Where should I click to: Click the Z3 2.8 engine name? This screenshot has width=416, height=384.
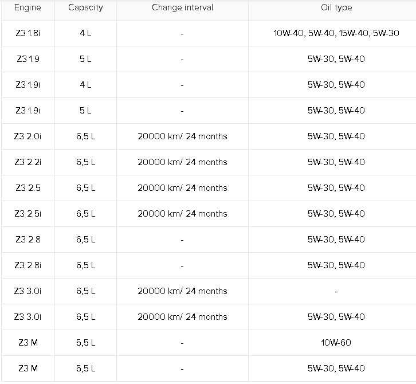click(28, 240)
